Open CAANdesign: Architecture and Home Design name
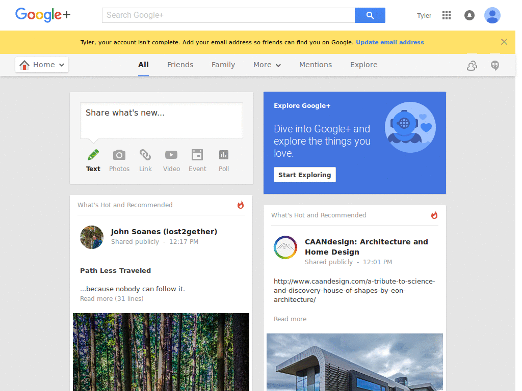Screen dimensions: 522x391 367,247
